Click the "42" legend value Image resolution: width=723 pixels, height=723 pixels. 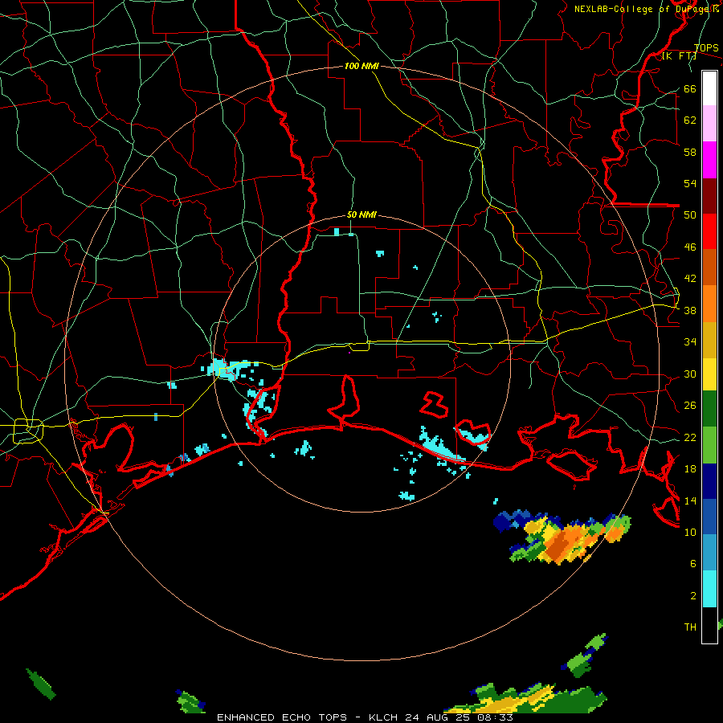(x=690, y=279)
